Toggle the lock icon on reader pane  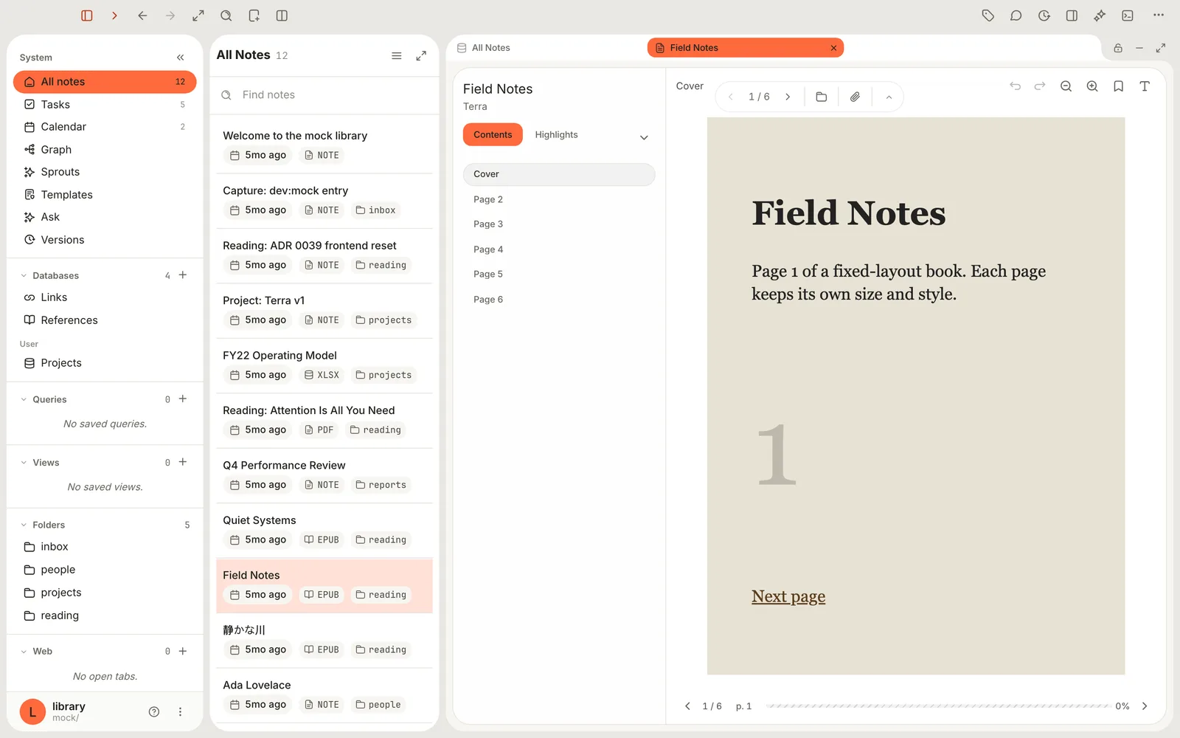coord(1118,48)
